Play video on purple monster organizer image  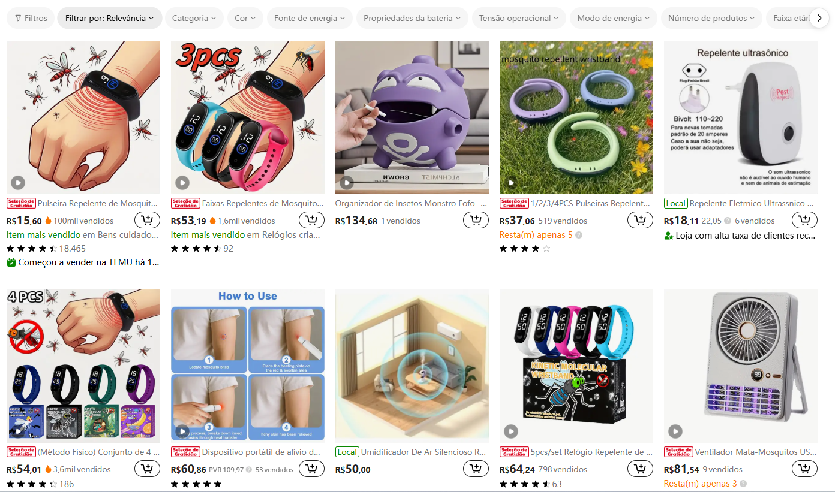[x=347, y=183]
